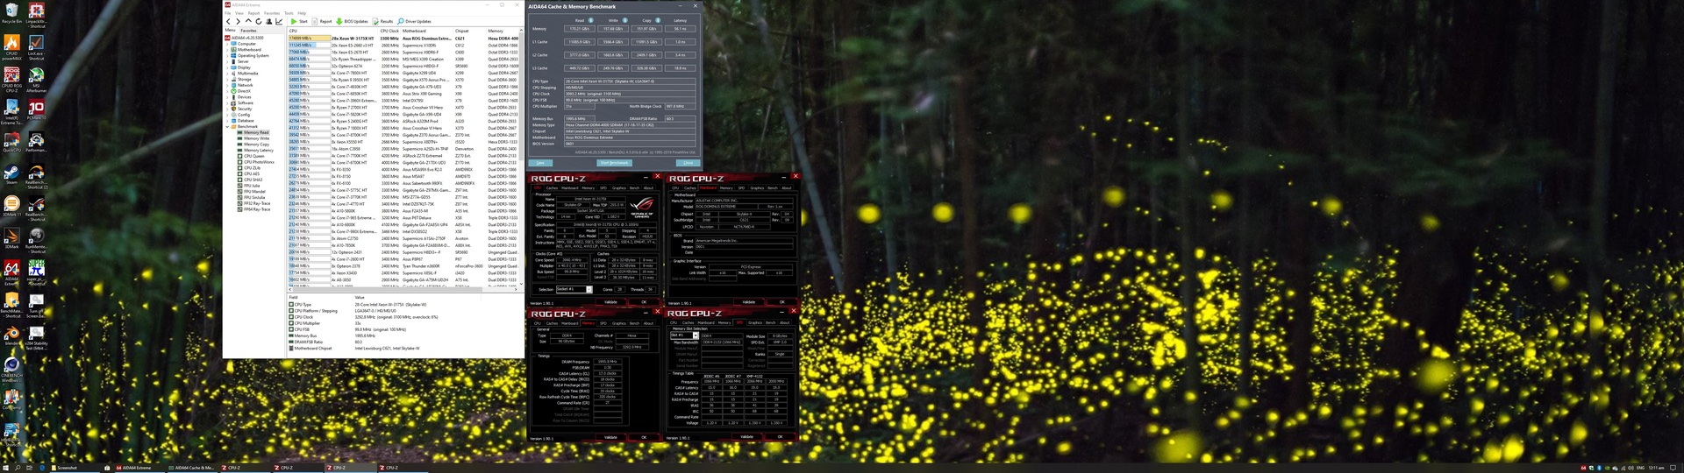
Task: Click the AIDA64 toolbar up arrow
Action: point(248,21)
